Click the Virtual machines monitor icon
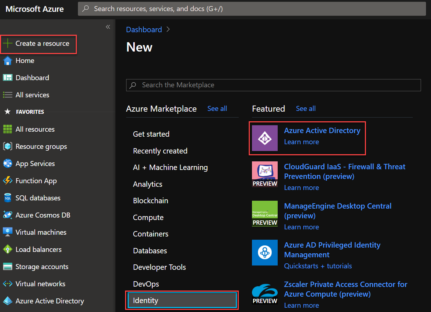 [x=8, y=232]
